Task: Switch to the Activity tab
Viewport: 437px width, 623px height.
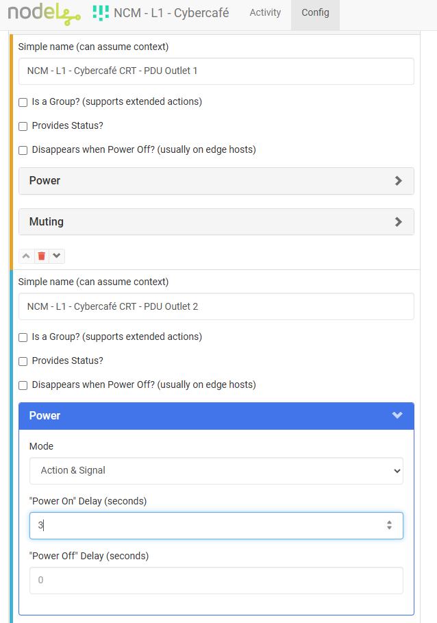Action: pyautogui.click(x=265, y=13)
